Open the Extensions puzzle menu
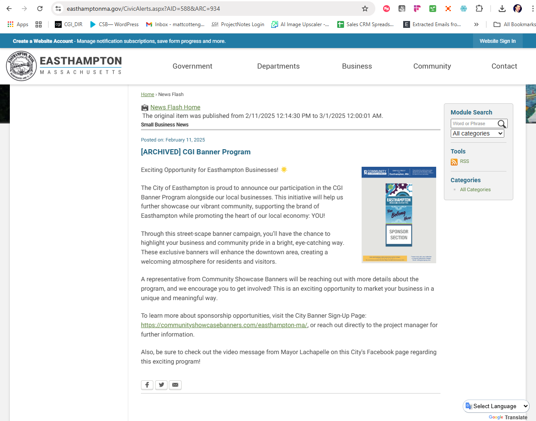The image size is (536, 421). (479, 9)
